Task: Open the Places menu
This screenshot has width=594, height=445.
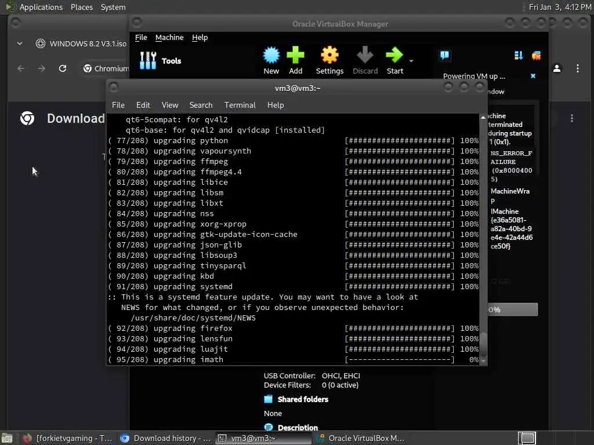Action: click(81, 7)
